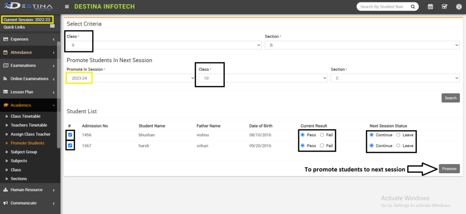
Task: Click the Search button
Action: point(450,98)
